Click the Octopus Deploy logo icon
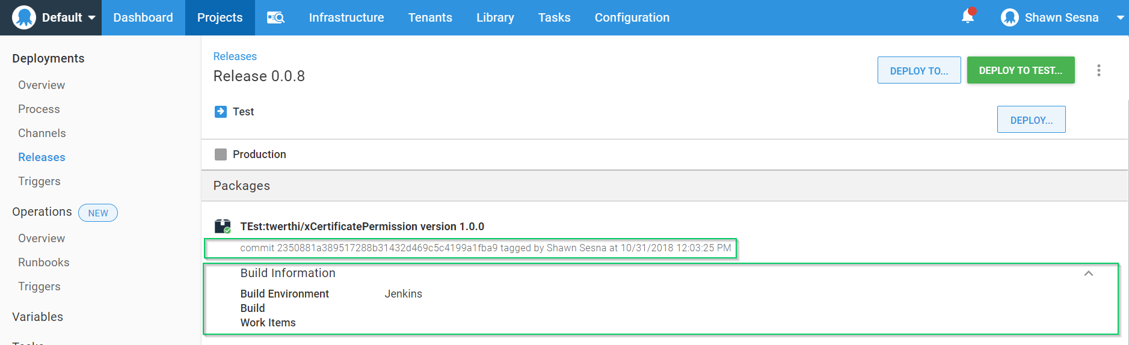The width and height of the screenshot is (1129, 345). [24, 17]
